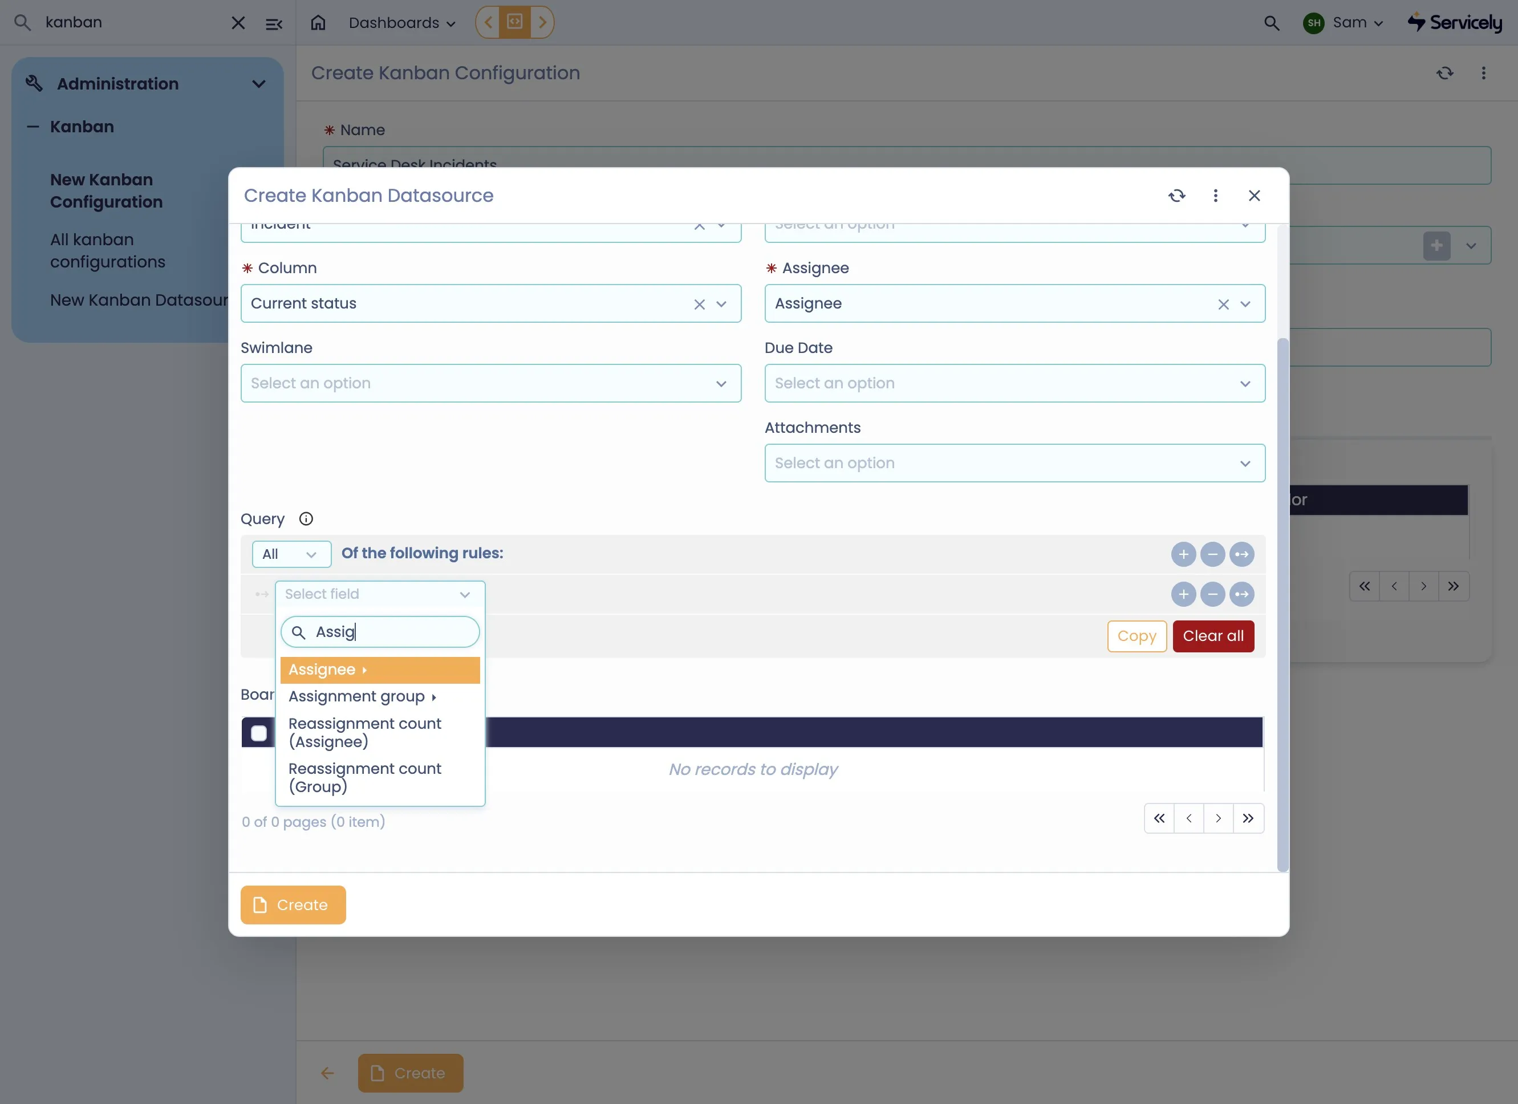Click the Copy query button
1518x1104 pixels.
[x=1137, y=636]
